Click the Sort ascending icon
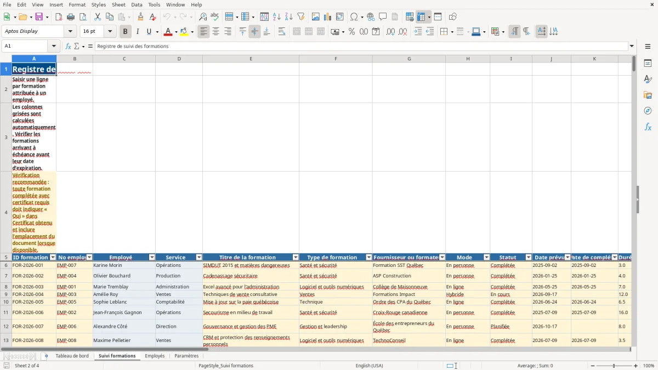This screenshot has width=658, height=370. [277, 17]
